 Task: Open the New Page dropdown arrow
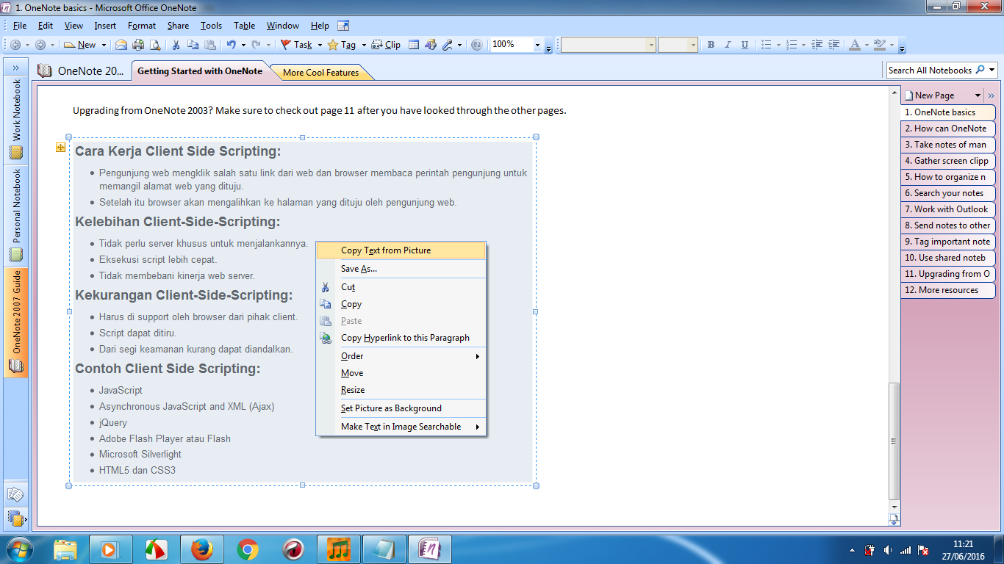click(978, 95)
